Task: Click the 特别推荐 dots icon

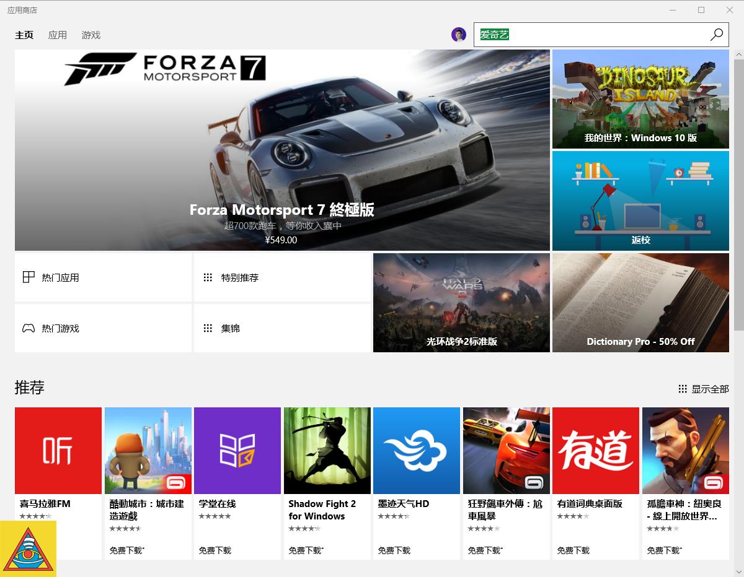Action: 208,277
